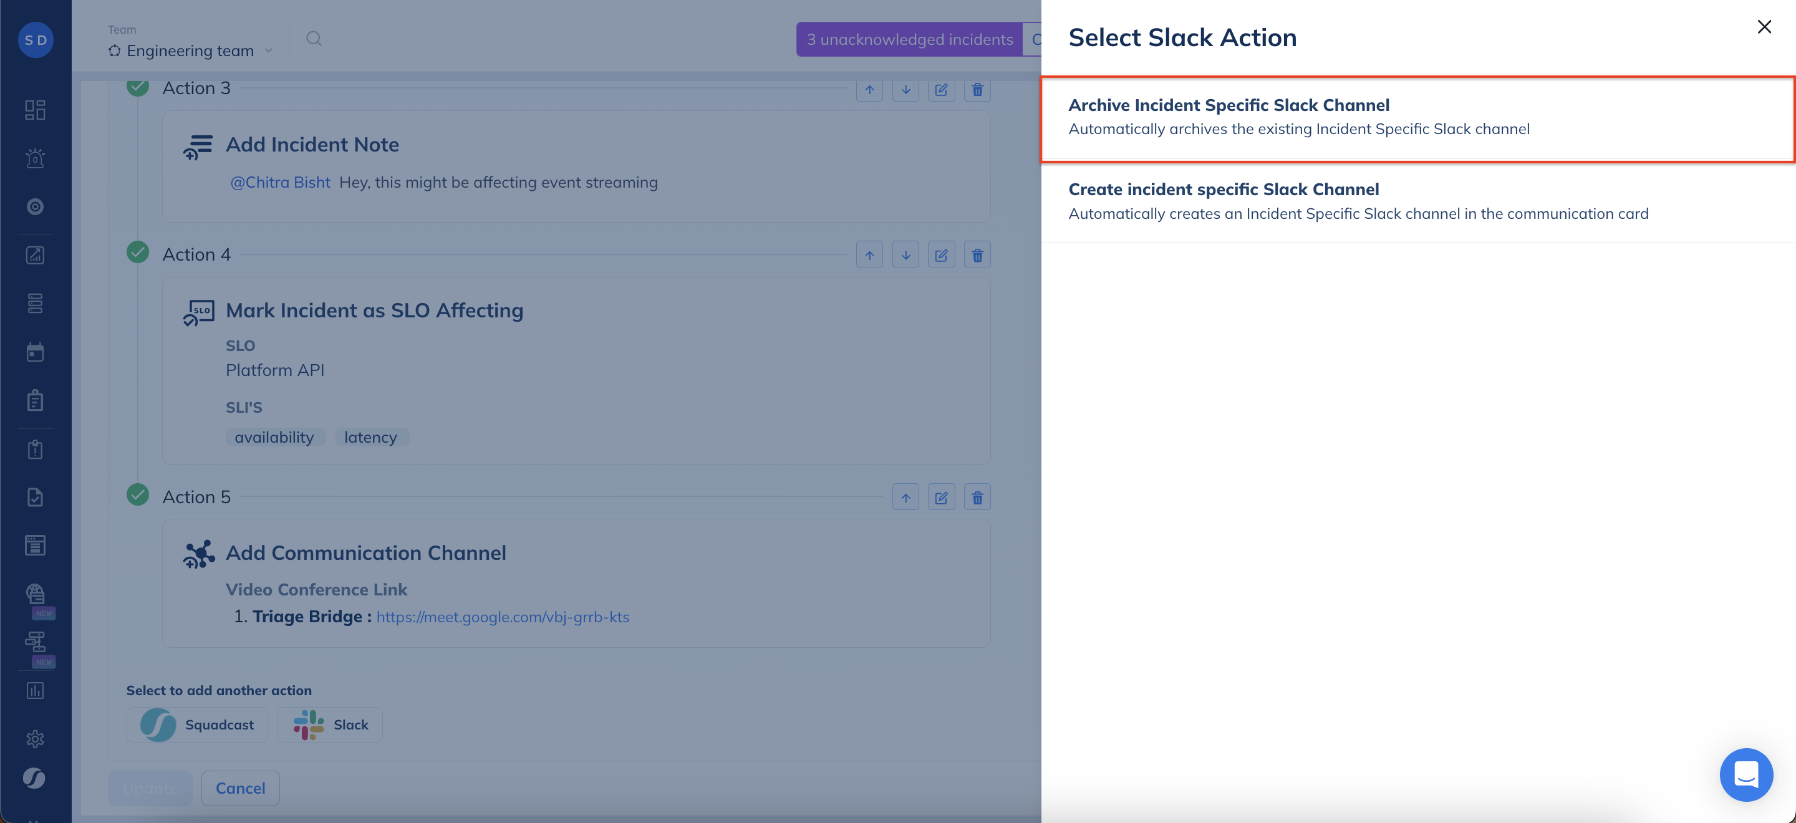This screenshot has height=823, width=1796.
Task: Move Action 5 up with arrow
Action: [x=905, y=498]
